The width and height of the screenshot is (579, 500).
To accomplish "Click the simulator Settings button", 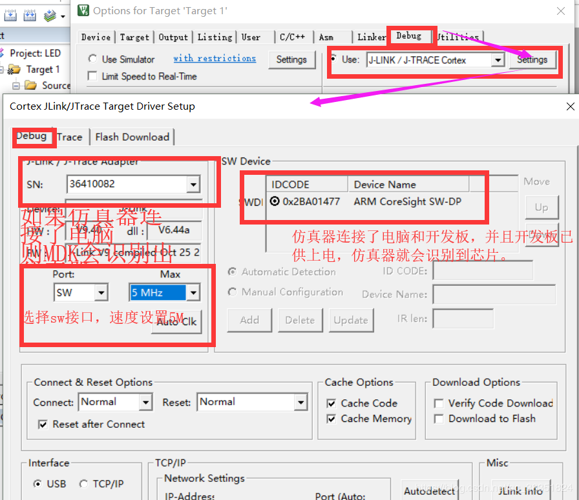I will tap(291, 60).
